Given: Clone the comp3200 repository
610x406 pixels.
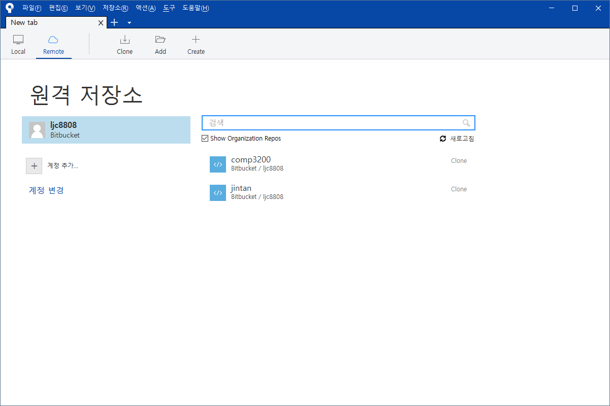Looking at the screenshot, I should (x=459, y=161).
